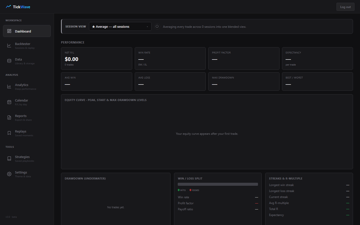Click 'Your equity curve appears after your first trade' text
The image size is (360, 225).
coord(207,134)
